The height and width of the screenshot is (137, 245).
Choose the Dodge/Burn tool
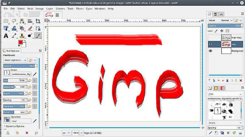[30, 36]
